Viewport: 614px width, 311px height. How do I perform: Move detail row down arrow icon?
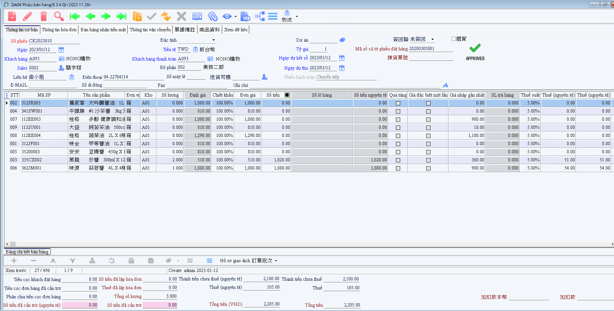click(x=73, y=261)
